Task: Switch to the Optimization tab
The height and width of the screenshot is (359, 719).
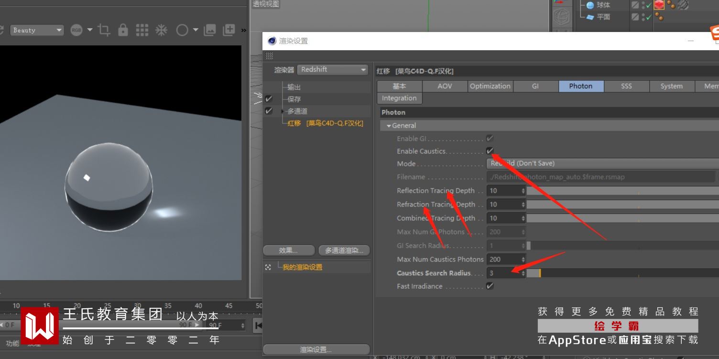Action: 490,86
